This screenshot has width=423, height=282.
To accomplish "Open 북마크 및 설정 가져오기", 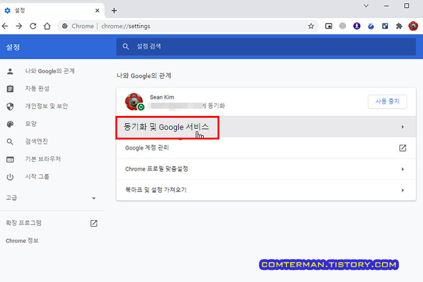I will pyautogui.click(x=266, y=190).
